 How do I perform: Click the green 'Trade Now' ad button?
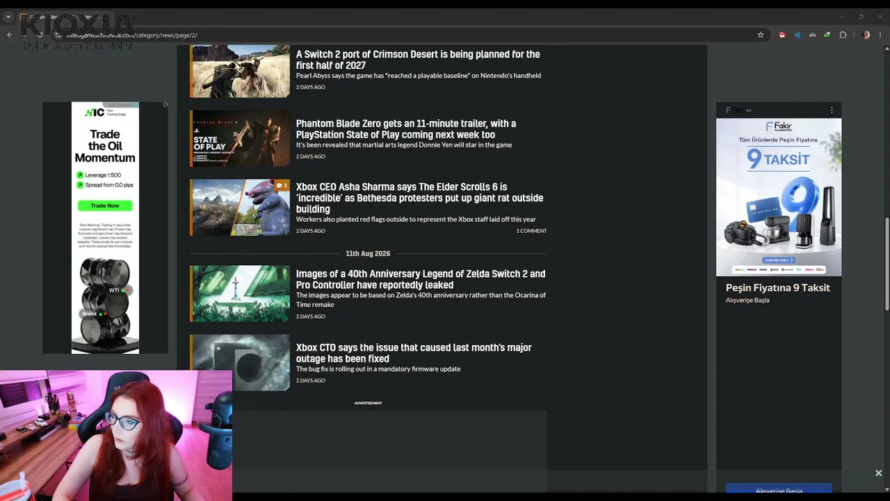pos(105,205)
